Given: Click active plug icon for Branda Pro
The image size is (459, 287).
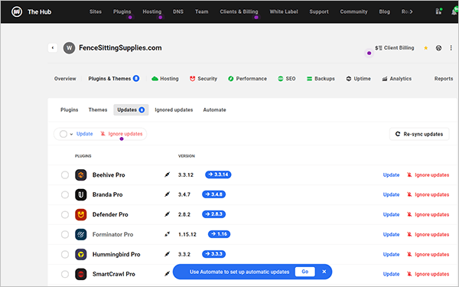Looking at the screenshot, I should coord(167,194).
